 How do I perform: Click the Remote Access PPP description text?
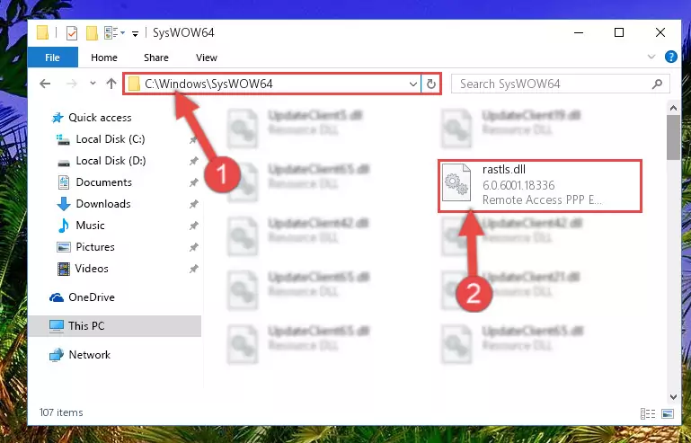click(x=542, y=200)
